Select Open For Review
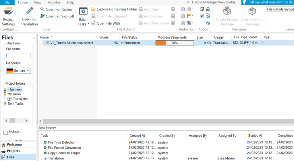 [57, 9]
